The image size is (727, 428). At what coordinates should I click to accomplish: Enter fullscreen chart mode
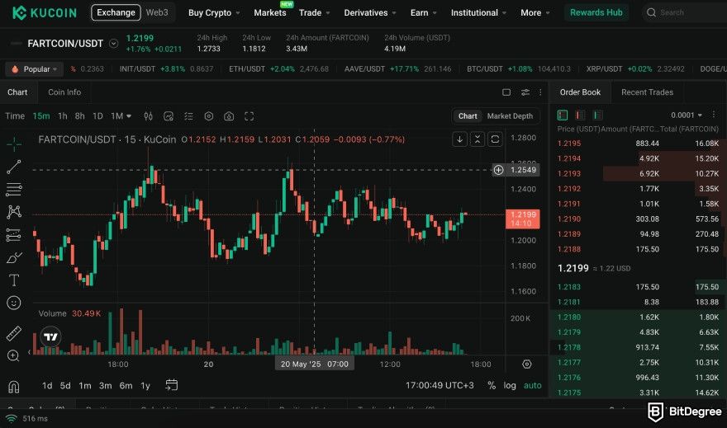pyautogui.click(x=249, y=116)
